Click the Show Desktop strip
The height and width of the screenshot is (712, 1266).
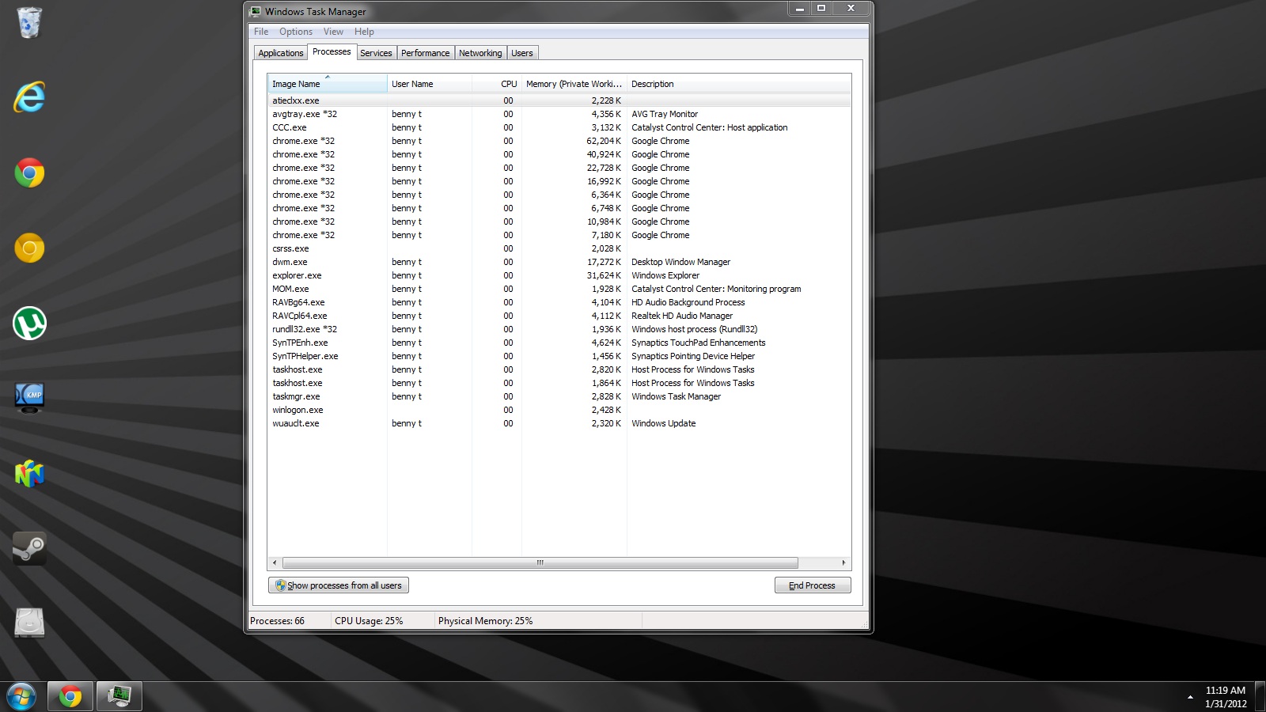point(1260,697)
